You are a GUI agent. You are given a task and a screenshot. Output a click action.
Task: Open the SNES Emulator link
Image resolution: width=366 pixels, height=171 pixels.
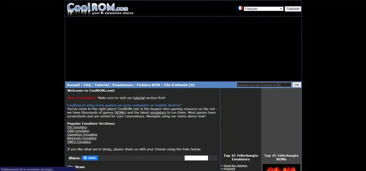point(79,142)
